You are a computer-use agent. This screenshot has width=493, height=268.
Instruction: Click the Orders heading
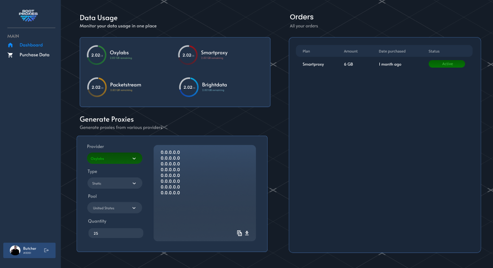301,17
